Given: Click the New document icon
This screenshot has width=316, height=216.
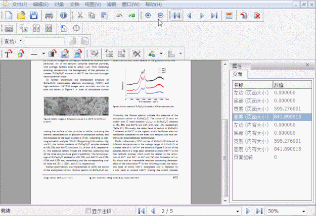Looking at the screenshot, I should point(10,15).
